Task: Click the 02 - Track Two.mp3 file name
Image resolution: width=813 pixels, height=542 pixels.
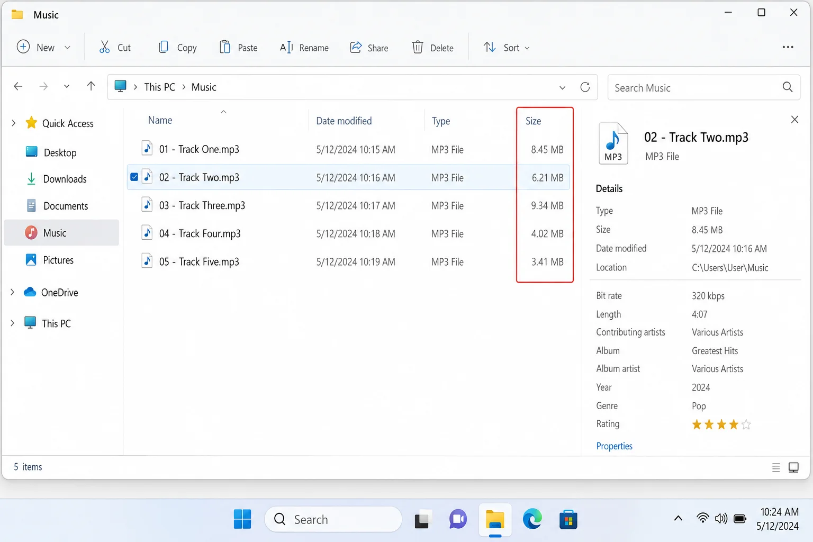Action: tap(199, 177)
